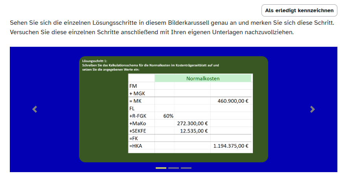Jump to second carousel slide indicator
Viewport: 348px width, 180px height.
pyautogui.click(x=173, y=168)
